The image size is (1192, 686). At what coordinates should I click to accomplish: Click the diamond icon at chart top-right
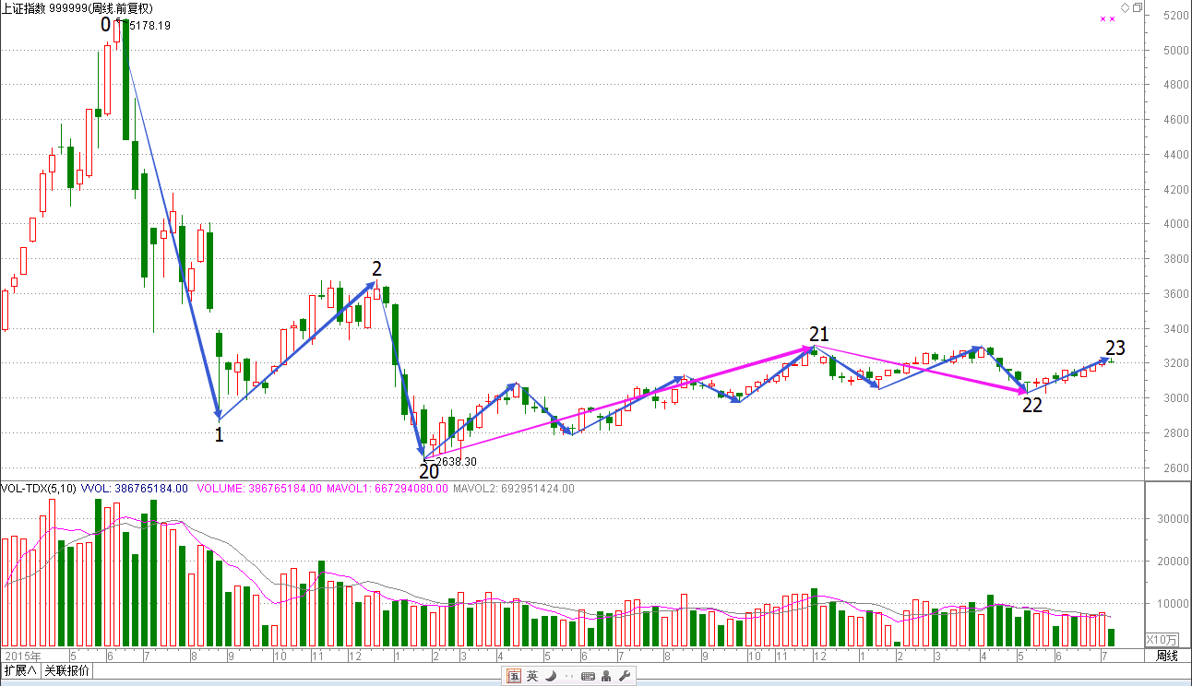coord(1125,7)
